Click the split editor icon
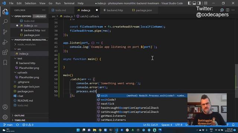This screenshot has height=133, width=238. (228, 10)
